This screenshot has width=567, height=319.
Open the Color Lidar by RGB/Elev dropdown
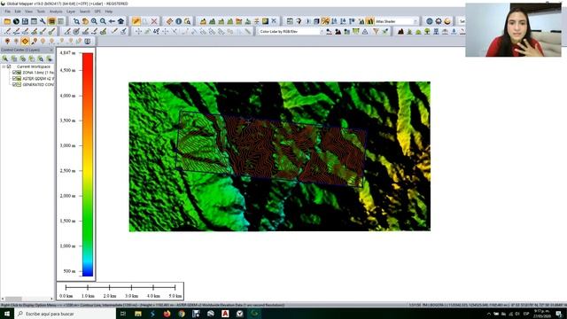point(291,32)
